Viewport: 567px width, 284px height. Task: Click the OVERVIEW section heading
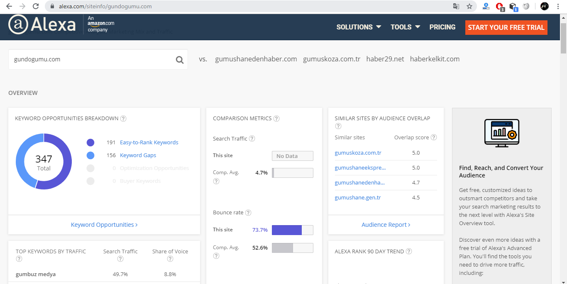23,93
